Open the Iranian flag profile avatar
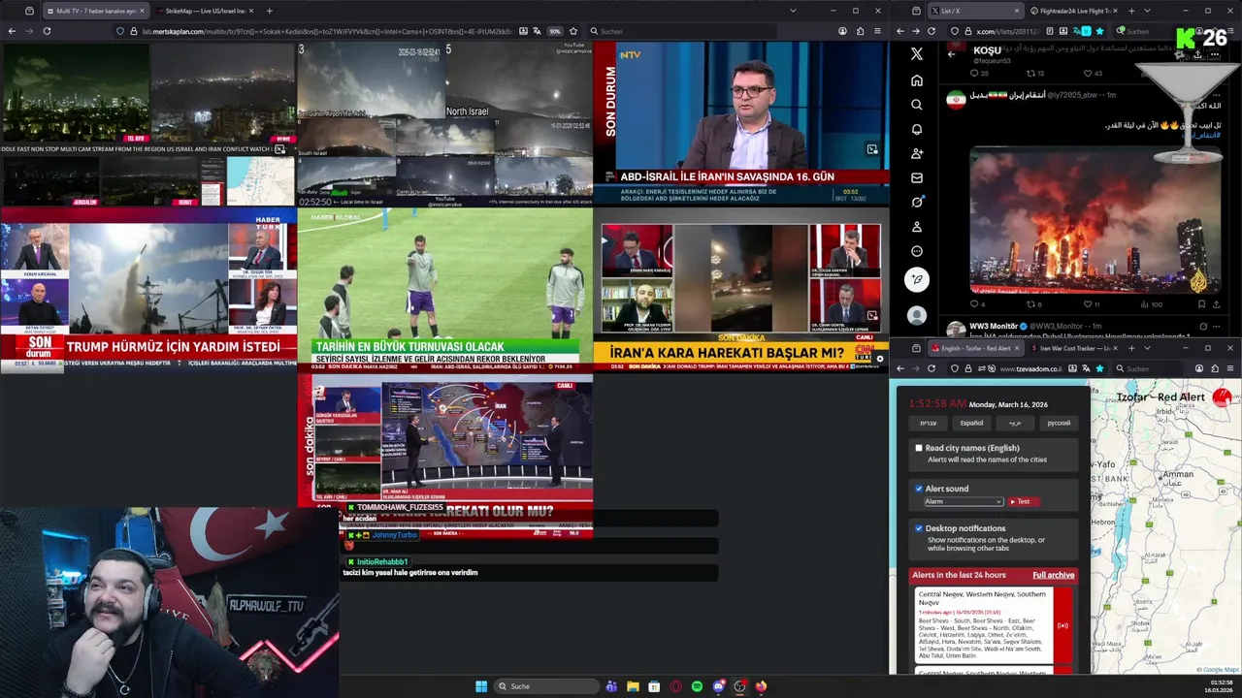 pyautogui.click(x=956, y=100)
